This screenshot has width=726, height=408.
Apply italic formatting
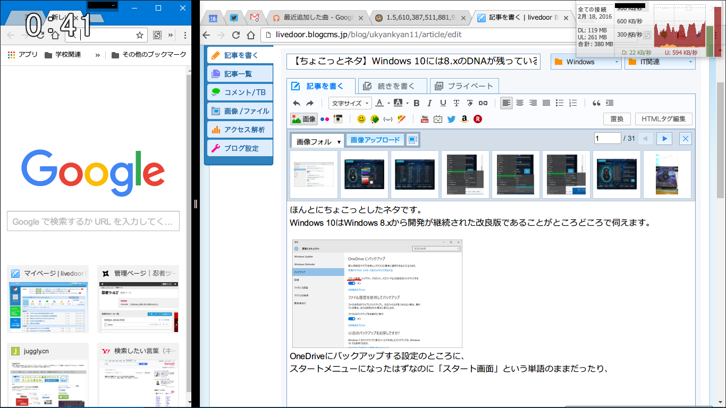click(429, 103)
